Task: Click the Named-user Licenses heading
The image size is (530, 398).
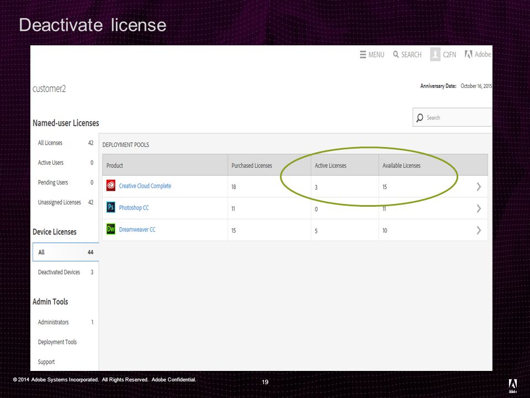Action: click(x=66, y=123)
